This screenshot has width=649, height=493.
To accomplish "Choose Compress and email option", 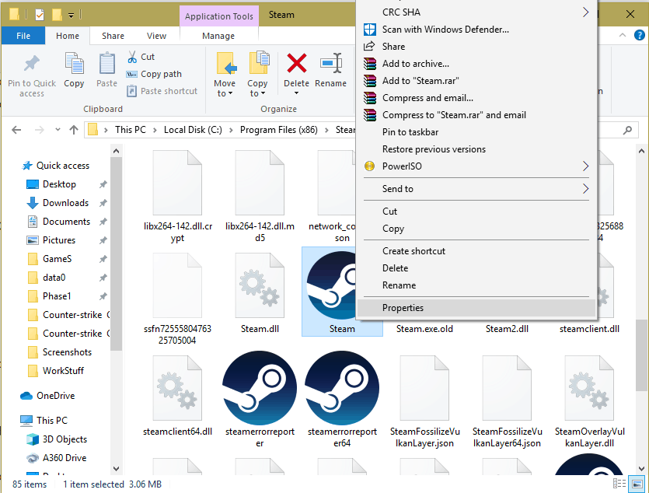I will click(476, 98).
